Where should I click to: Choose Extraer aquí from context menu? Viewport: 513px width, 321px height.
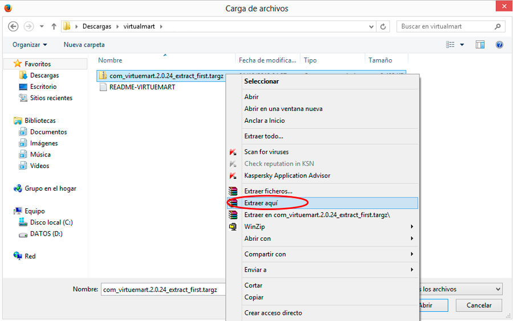[x=260, y=203]
